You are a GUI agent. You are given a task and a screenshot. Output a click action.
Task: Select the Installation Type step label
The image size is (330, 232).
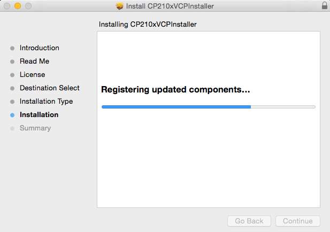[x=46, y=102]
